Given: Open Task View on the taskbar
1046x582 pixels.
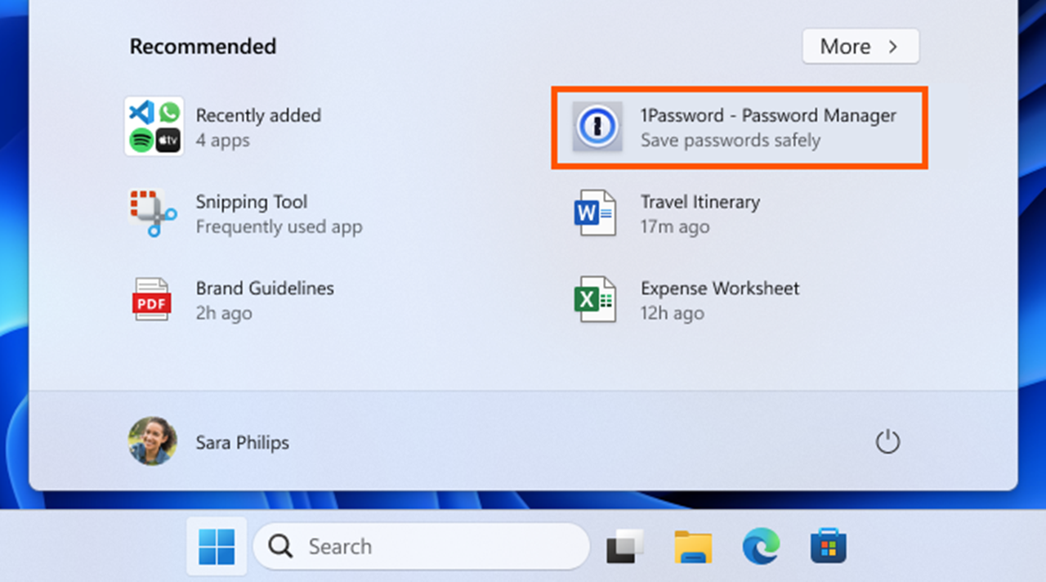Looking at the screenshot, I should pos(625,546).
